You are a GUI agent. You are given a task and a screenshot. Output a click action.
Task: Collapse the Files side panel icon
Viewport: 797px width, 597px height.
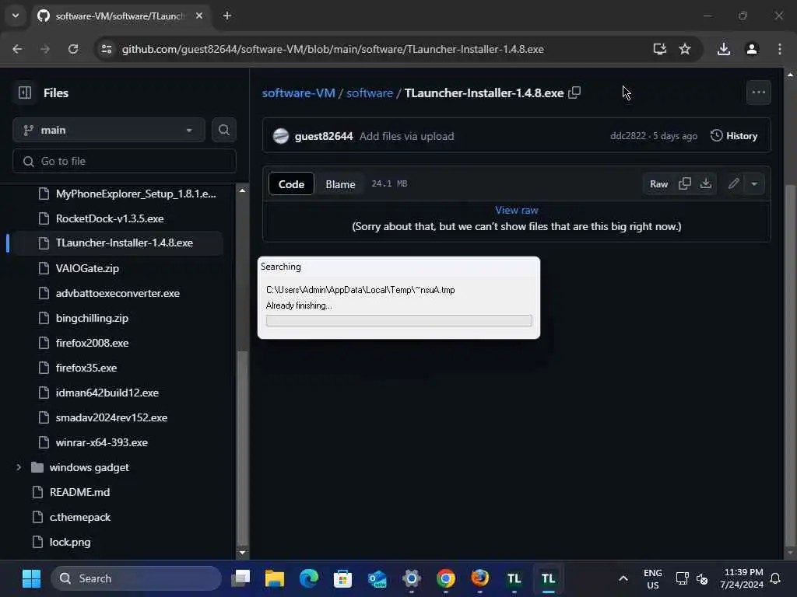[x=25, y=93]
